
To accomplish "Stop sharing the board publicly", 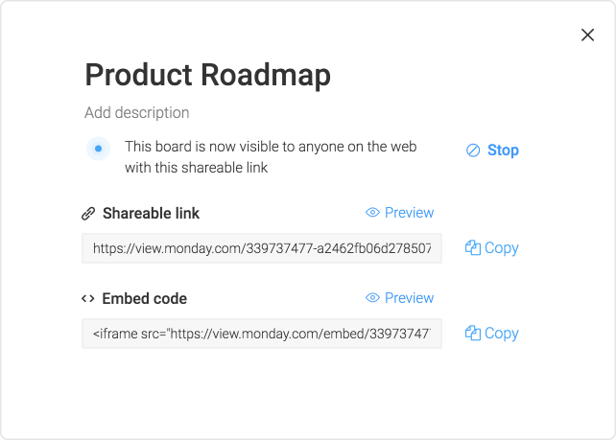I will click(x=492, y=151).
